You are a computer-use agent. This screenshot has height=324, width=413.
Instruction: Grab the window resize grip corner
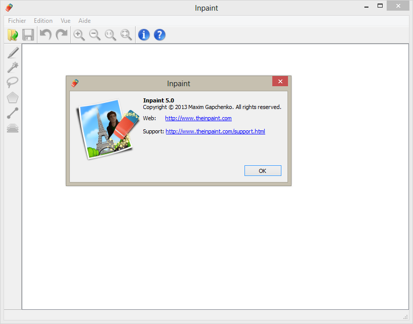pos(405,317)
